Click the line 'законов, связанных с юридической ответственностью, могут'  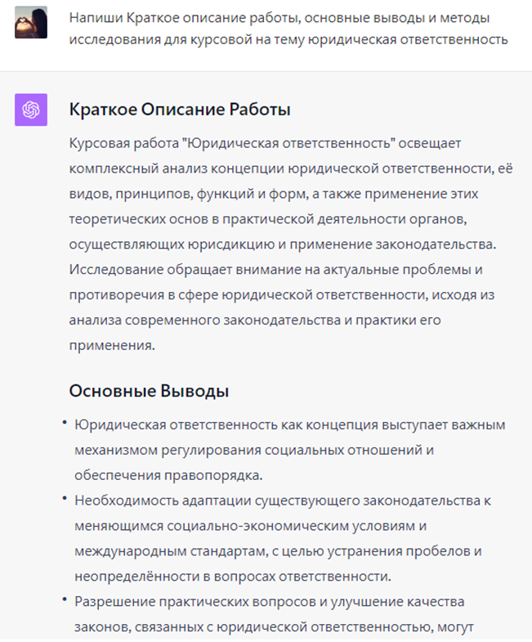(x=274, y=627)
